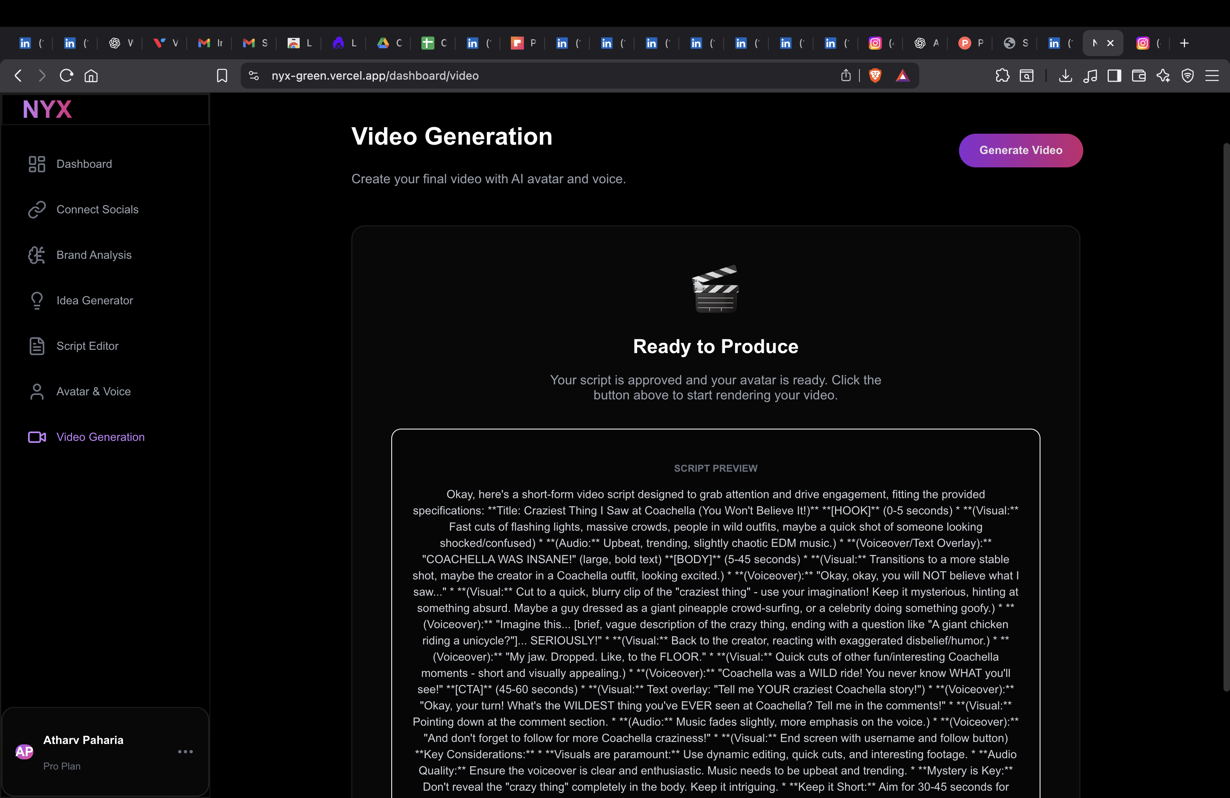Screen dimensions: 1230x798
Task: Open the Leo AI sparkle icon
Action: pos(1164,75)
